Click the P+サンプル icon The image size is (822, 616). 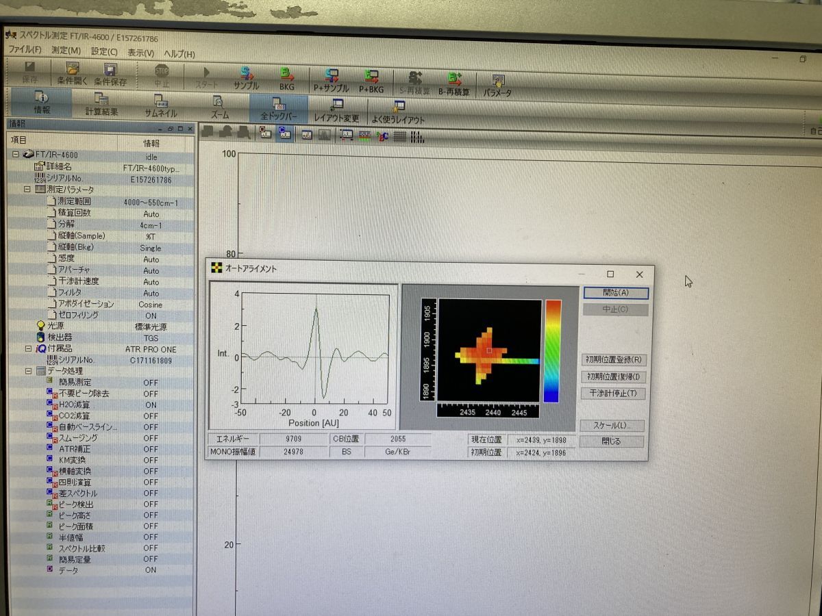[x=332, y=80]
